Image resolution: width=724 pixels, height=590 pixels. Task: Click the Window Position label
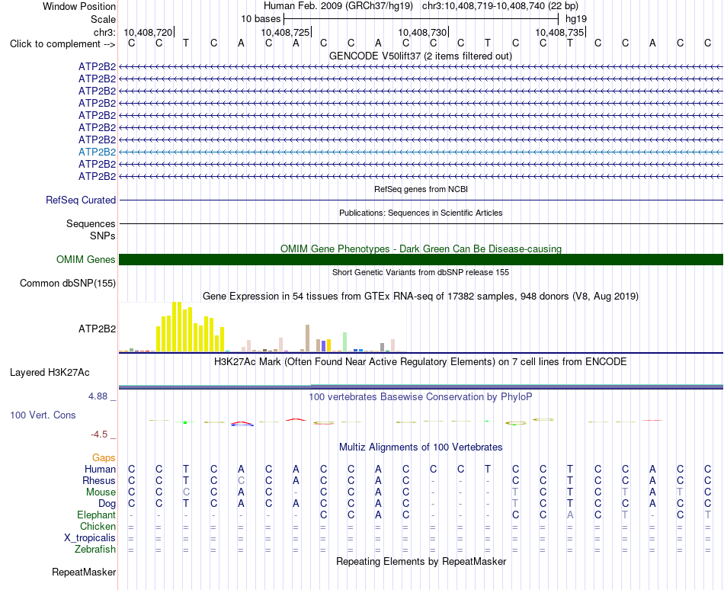pyautogui.click(x=79, y=6)
